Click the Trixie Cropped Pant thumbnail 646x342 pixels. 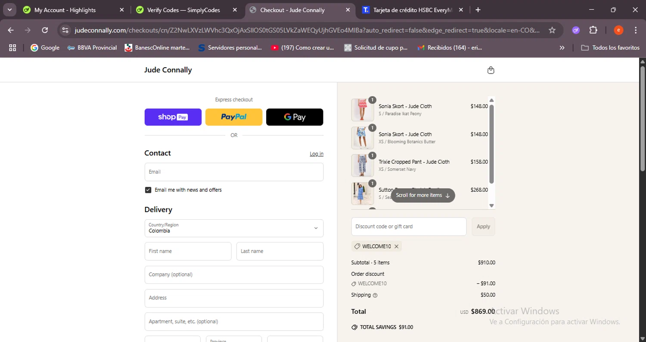pos(363,166)
